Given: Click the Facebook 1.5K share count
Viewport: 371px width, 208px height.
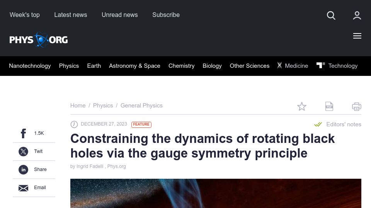Looking at the screenshot, I should coord(39,133).
